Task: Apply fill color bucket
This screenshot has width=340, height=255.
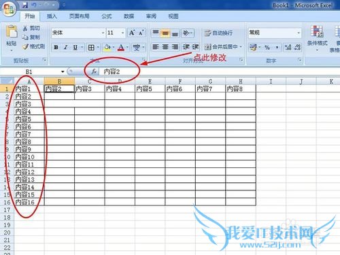Action: tap(107, 48)
